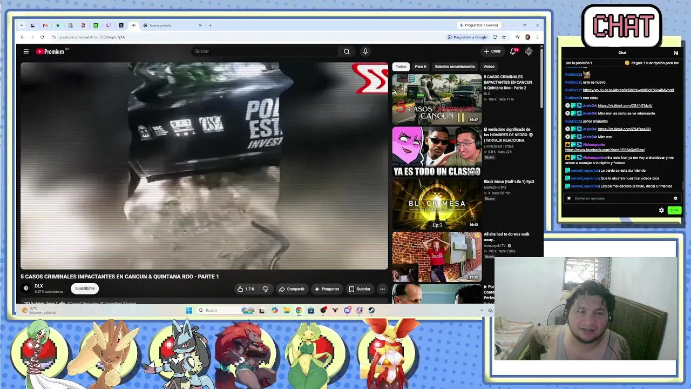Open more actions ellipsis under video
This screenshot has width=691, height=389.
coord(382,289)
